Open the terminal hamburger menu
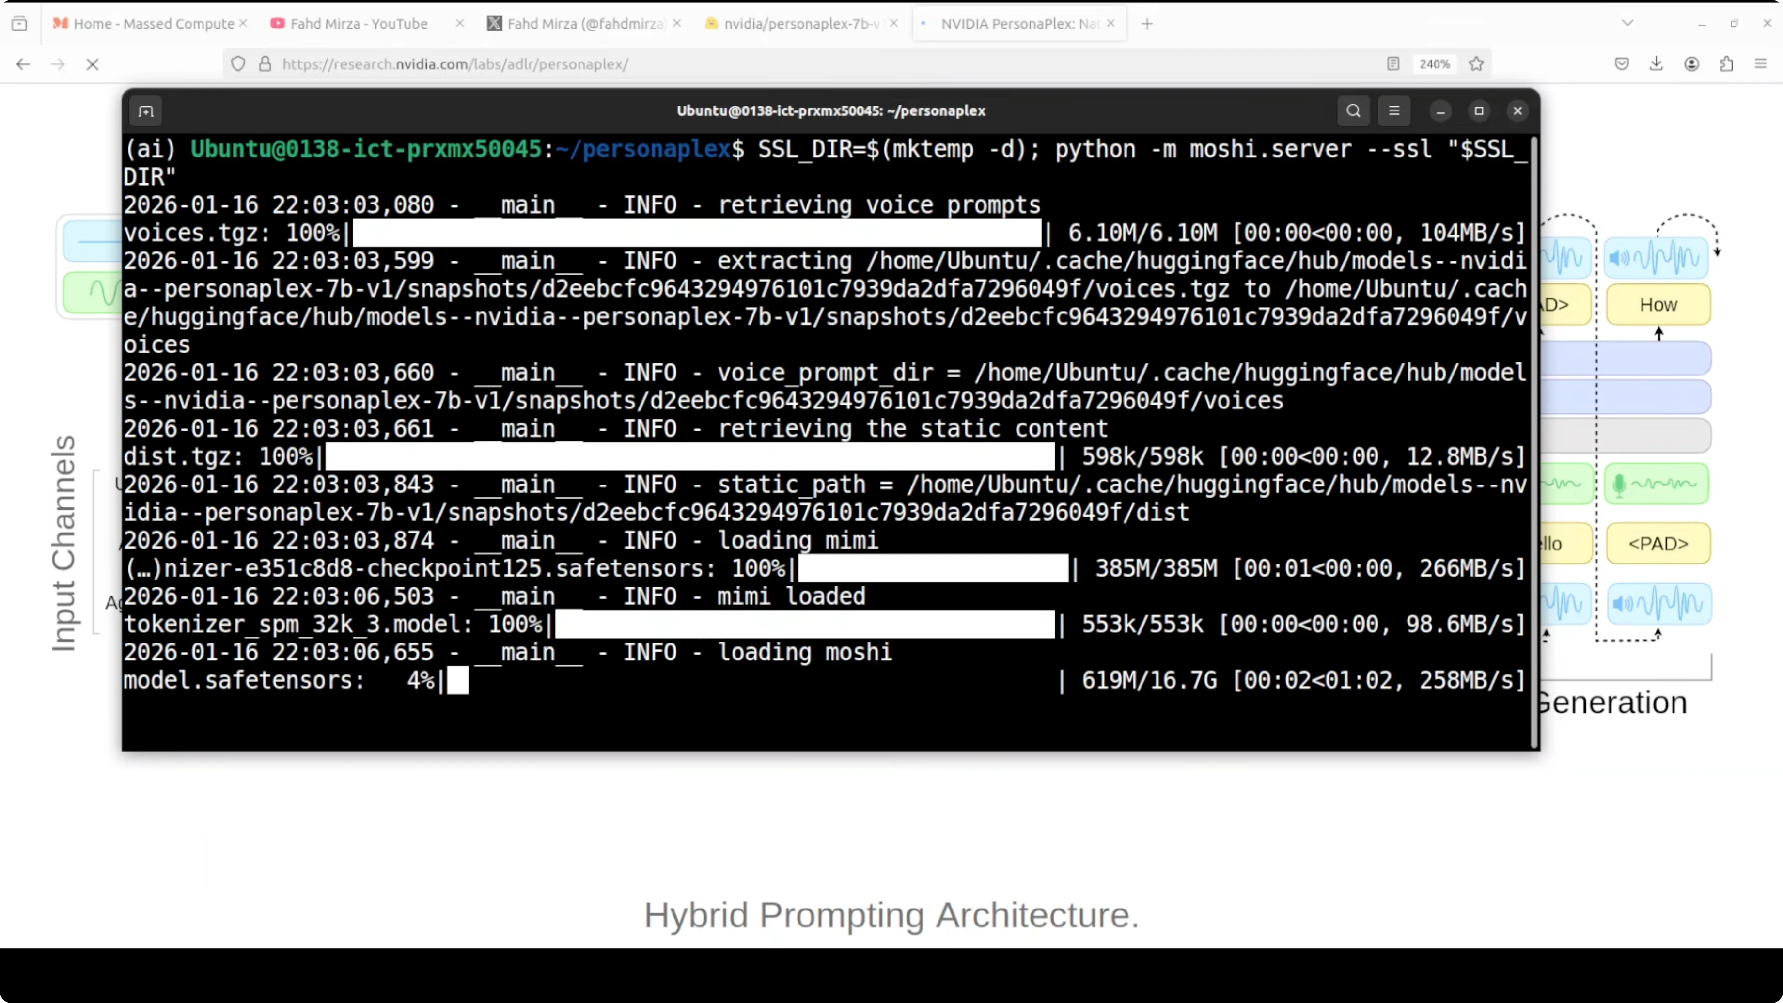1783x1003 pixels. click(1394, 111)
